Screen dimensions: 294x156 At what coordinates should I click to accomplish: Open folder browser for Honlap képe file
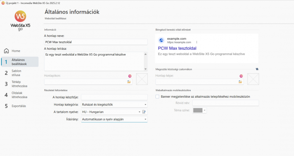[240, 82]
